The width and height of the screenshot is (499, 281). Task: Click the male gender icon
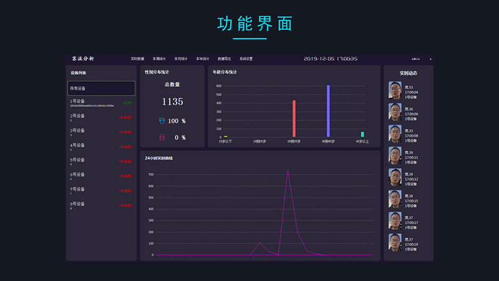coord(162,121)
